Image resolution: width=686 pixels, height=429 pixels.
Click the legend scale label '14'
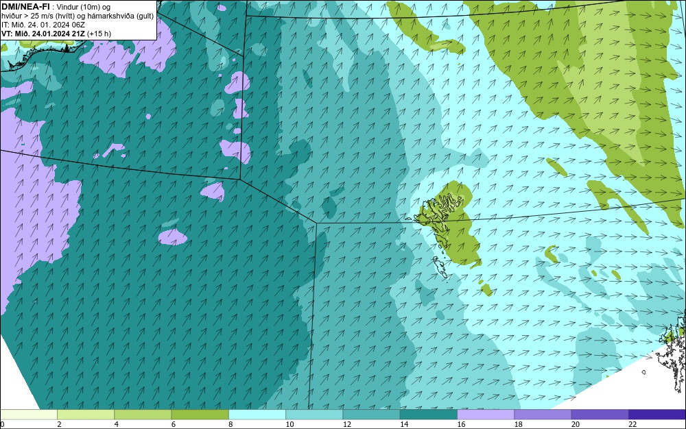[x=404, y=424]
